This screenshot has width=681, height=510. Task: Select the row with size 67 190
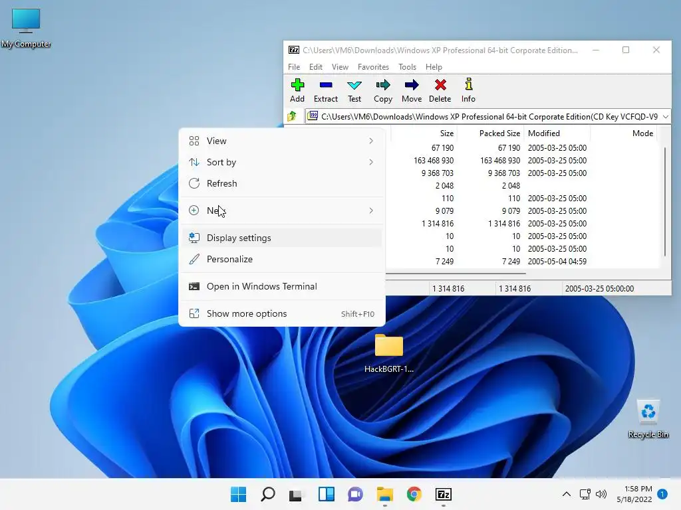pos(521,148)
